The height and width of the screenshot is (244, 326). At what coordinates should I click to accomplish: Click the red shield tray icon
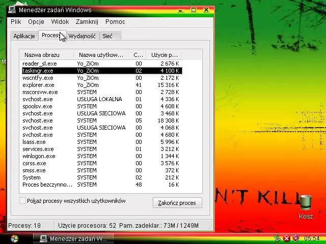pyautogui.click(x=295, y=238)
